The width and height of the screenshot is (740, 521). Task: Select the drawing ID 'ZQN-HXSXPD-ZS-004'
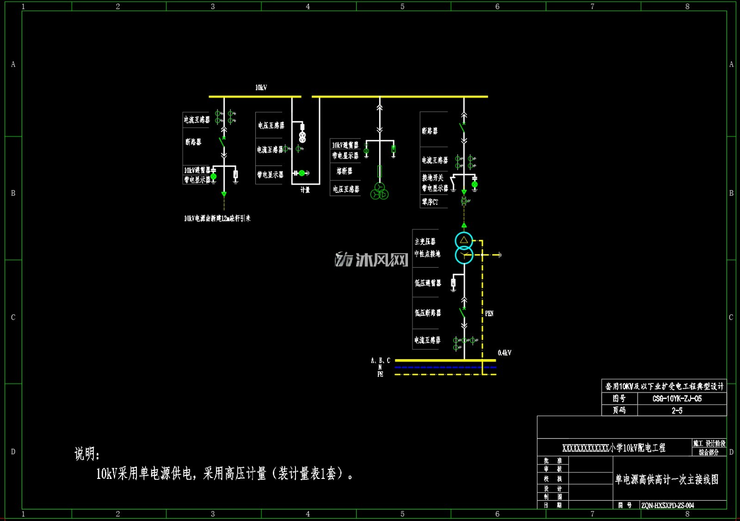[x=667, y=506]
